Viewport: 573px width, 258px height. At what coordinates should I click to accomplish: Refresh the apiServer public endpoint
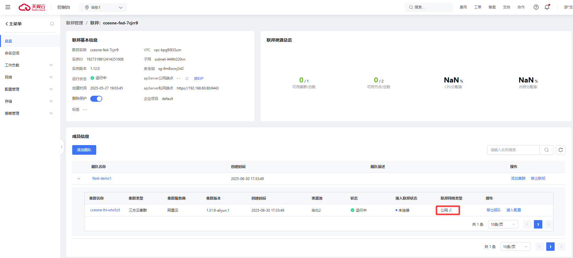click(187, 79)
